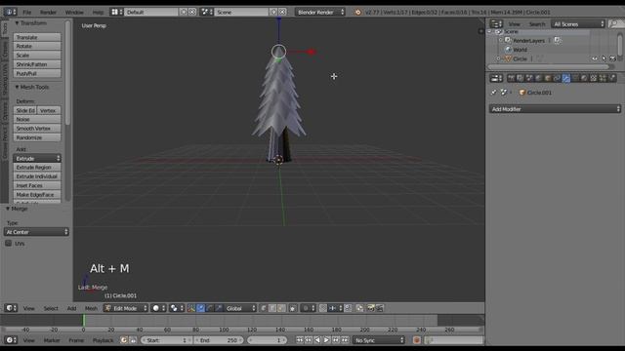The width and height of the screenshot is (625, 351).
Task: Open the Render properties tab icon
Action: [512, 78]
